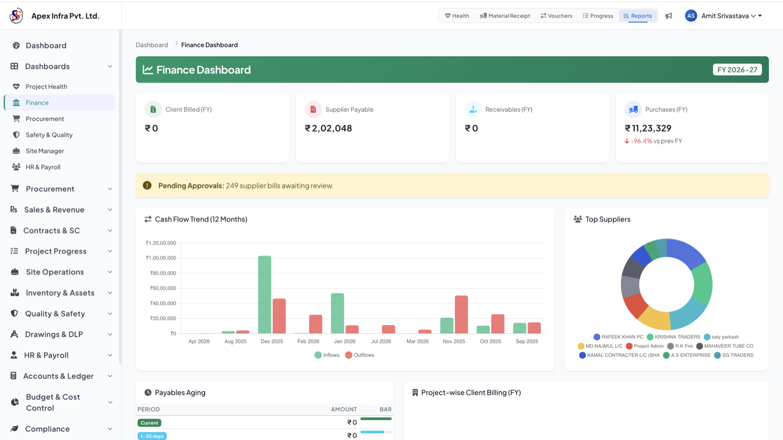This screenshot has width=783, height=440.
Task: Click the Supplier Payable document icon
Action: click(x=313, y=110)
